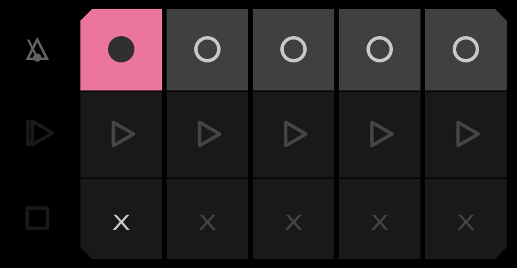Play the third track loop
The height and width of the screenshot is (268, 517).
coord(294,135)
